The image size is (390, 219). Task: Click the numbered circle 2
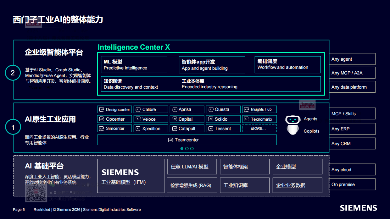coord(13,73)
